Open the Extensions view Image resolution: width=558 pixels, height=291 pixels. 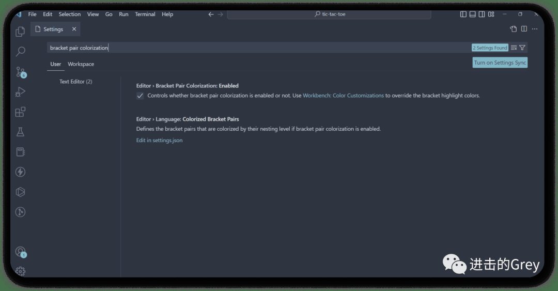coord(20,112)
